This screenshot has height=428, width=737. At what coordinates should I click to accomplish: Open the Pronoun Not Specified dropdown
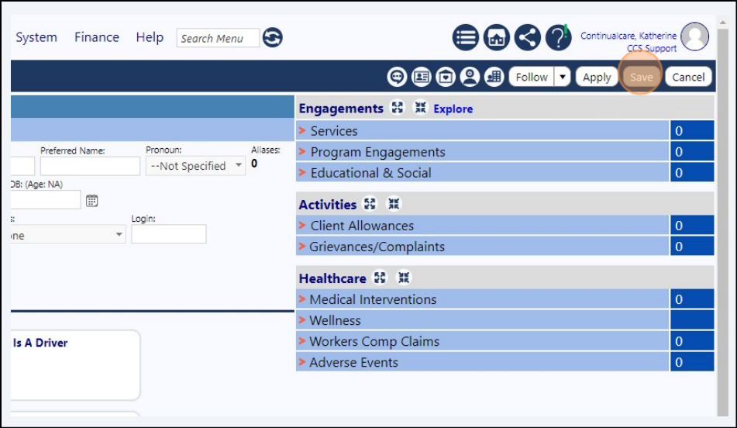point(195,166)
